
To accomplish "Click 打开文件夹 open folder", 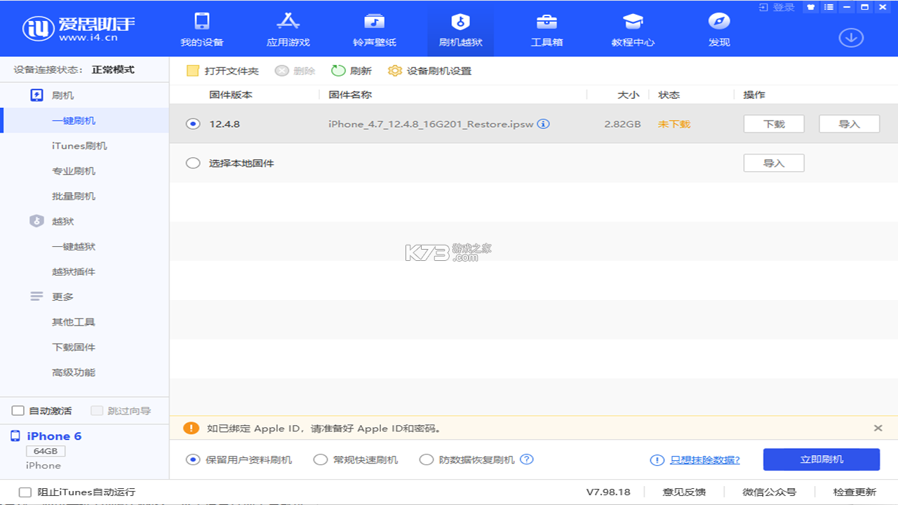I will [222, 71].
